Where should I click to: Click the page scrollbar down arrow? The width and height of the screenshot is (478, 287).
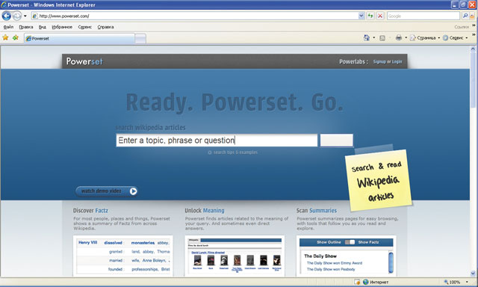point(473,274)
